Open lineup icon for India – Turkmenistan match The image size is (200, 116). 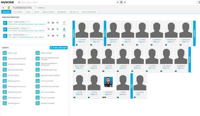click(53, 23)
